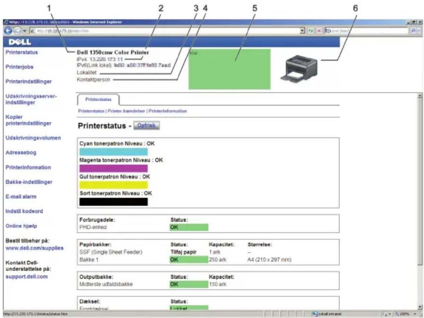The height and width of the screenshot is (318, 424).
Task: Open Udskrivningsvolumen in the sidebar
Action: point(33,138)
